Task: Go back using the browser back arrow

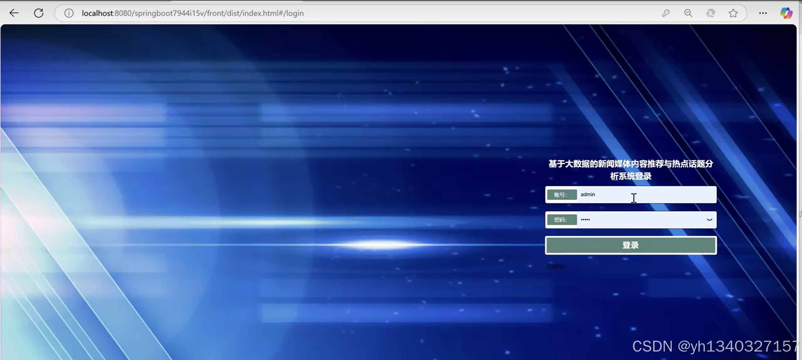Action: (14, 13)
